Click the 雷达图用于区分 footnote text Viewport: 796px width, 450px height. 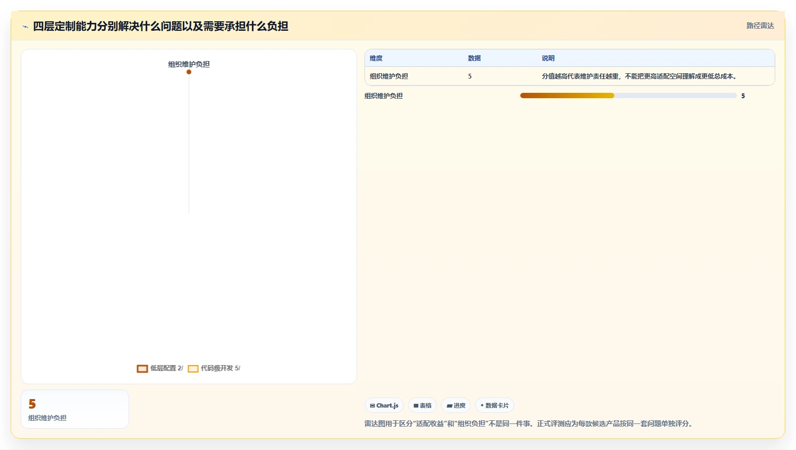point(529,423)
